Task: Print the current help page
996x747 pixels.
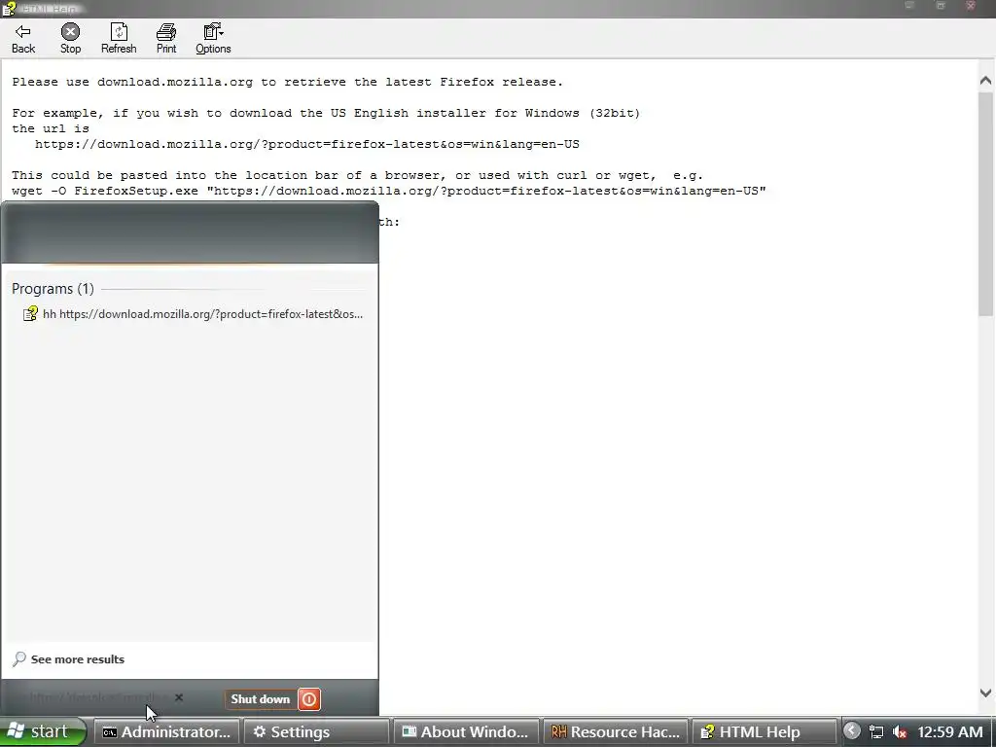Action: pyautogui.click(x=166, y=39)
